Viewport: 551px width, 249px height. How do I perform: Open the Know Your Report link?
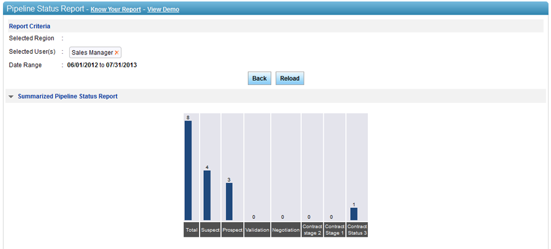116,10
